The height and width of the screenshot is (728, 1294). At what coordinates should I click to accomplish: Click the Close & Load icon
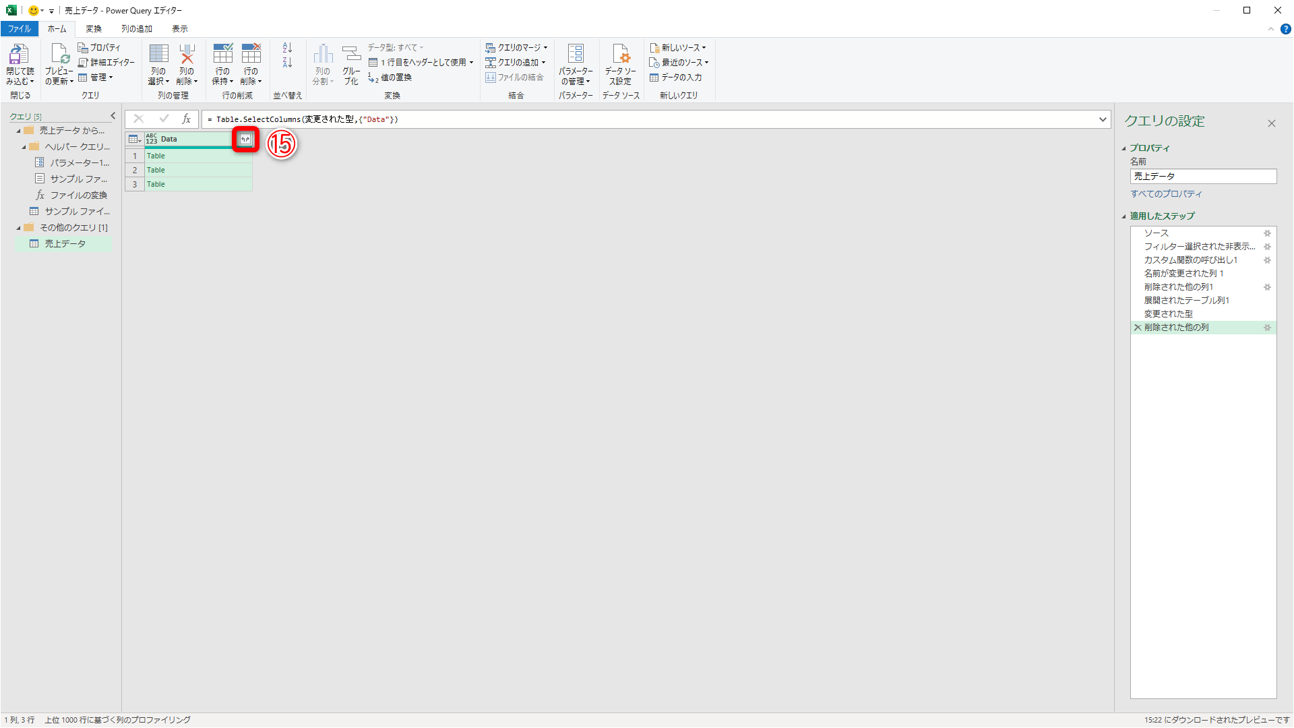coord(19,55)
